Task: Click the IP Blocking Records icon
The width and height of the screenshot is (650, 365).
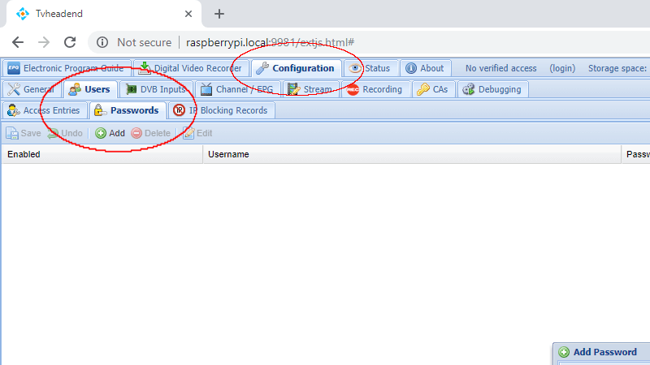Action: pos(179,110)
